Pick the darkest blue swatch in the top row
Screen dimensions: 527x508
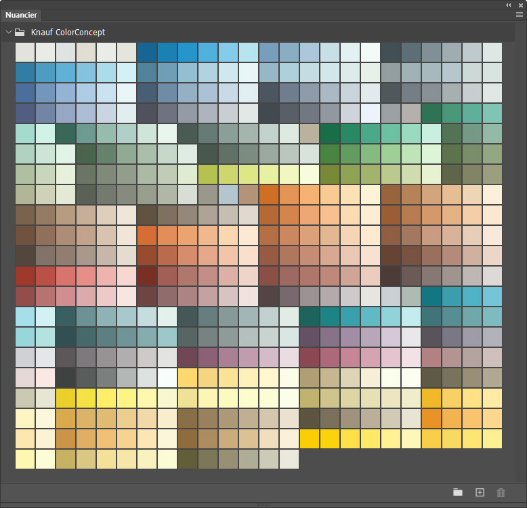[x=147, y=52]
